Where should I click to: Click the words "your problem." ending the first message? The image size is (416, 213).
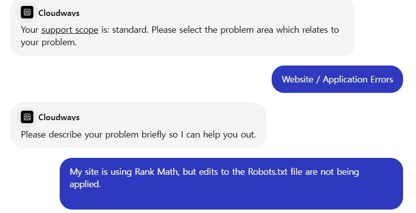(x=49, y=42)
